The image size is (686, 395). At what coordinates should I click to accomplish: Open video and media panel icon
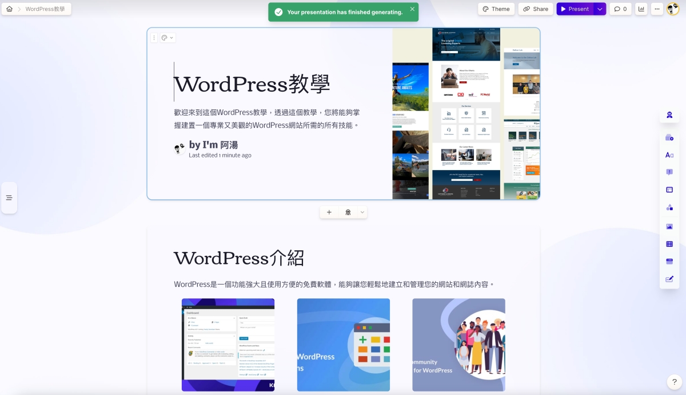pyautogui.click(x=669, y=244)
